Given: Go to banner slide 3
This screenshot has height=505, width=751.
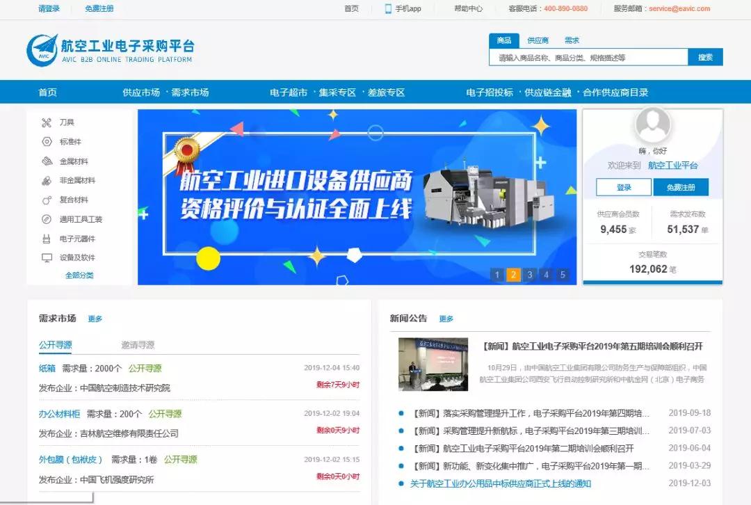Looking at the screenshot, I should (530, 275).
